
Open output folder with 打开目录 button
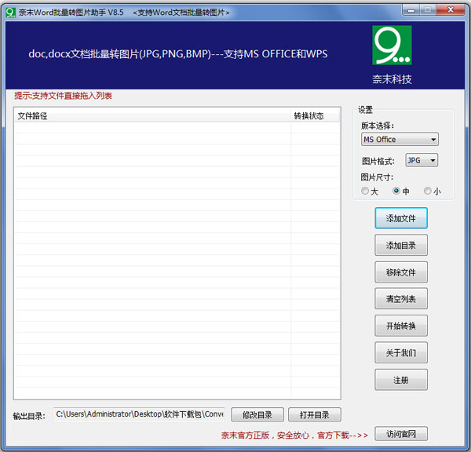314,414
